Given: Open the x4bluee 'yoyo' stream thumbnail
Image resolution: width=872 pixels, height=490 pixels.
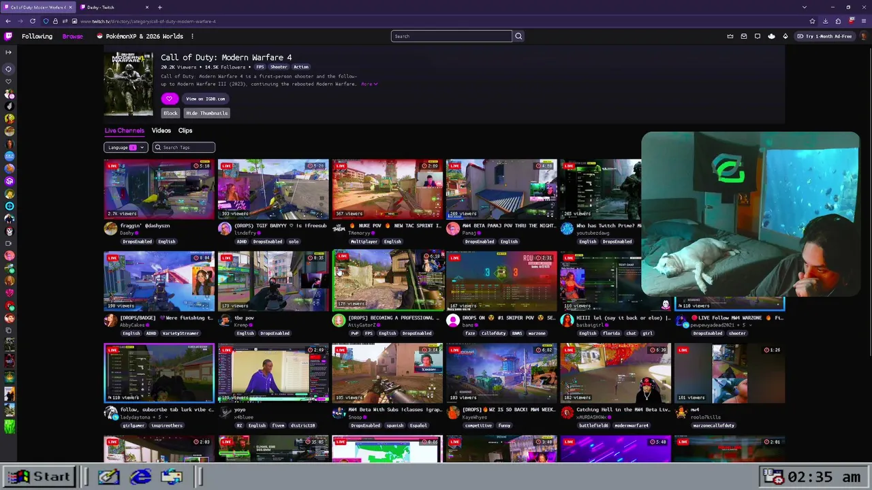Looking at the screenshot, I should click(x=273, y=373).
